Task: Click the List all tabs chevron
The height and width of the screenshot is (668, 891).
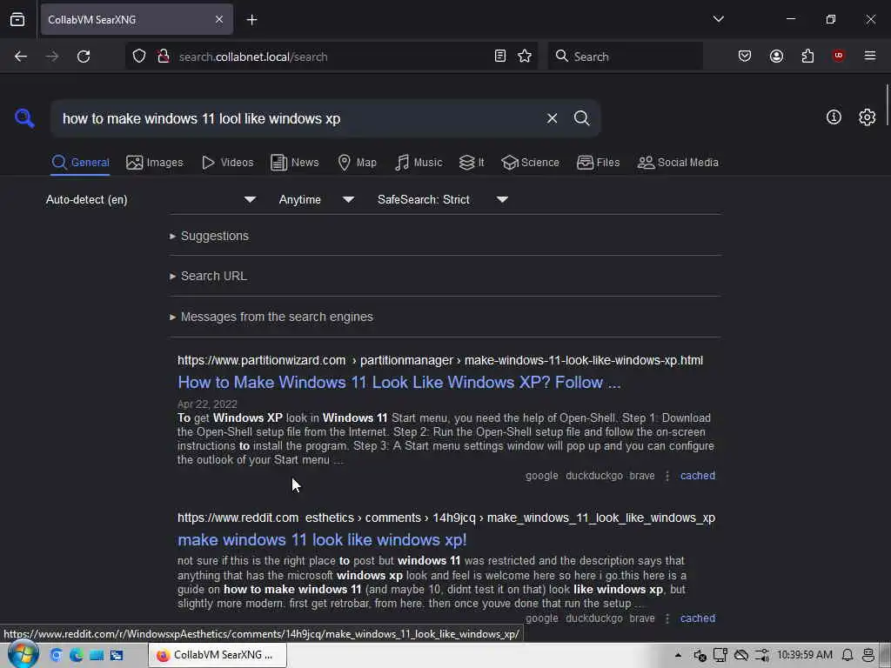Action: 718,19
